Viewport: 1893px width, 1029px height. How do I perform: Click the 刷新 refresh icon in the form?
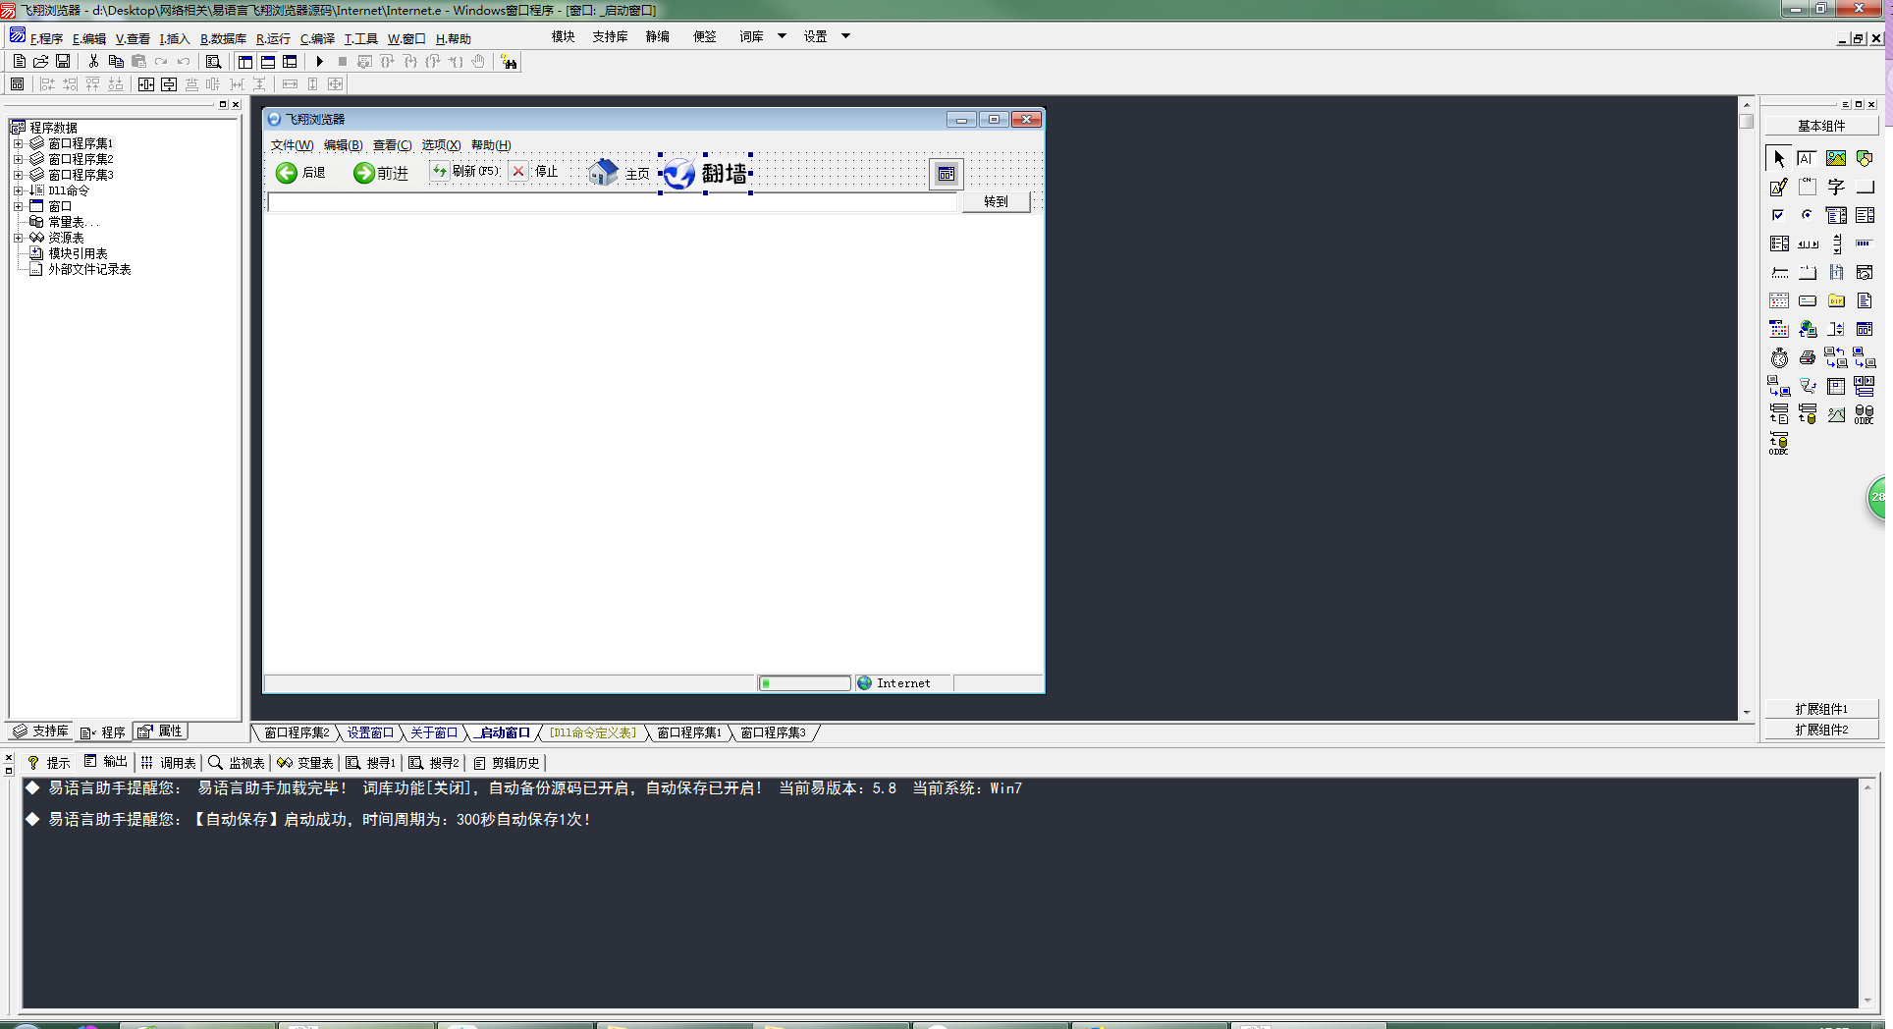point(439,171)
